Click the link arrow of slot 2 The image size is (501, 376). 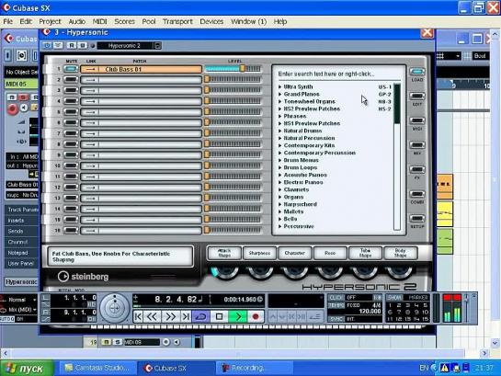(x=90, y=80)
